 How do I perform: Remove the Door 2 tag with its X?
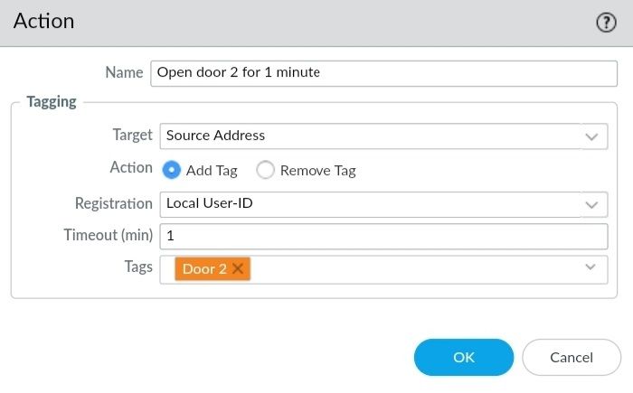coord(238,268)
